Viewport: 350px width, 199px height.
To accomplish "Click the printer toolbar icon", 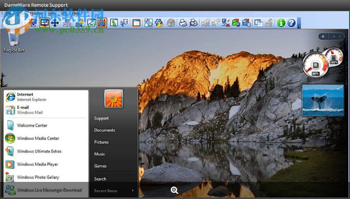I will point(183,23).
